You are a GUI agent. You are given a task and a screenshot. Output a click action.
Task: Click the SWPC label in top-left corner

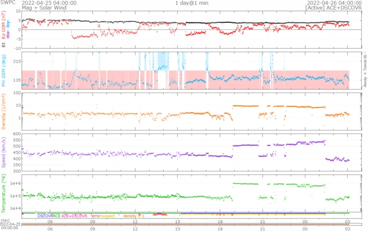pyautogui.click(x=7, y=3)
